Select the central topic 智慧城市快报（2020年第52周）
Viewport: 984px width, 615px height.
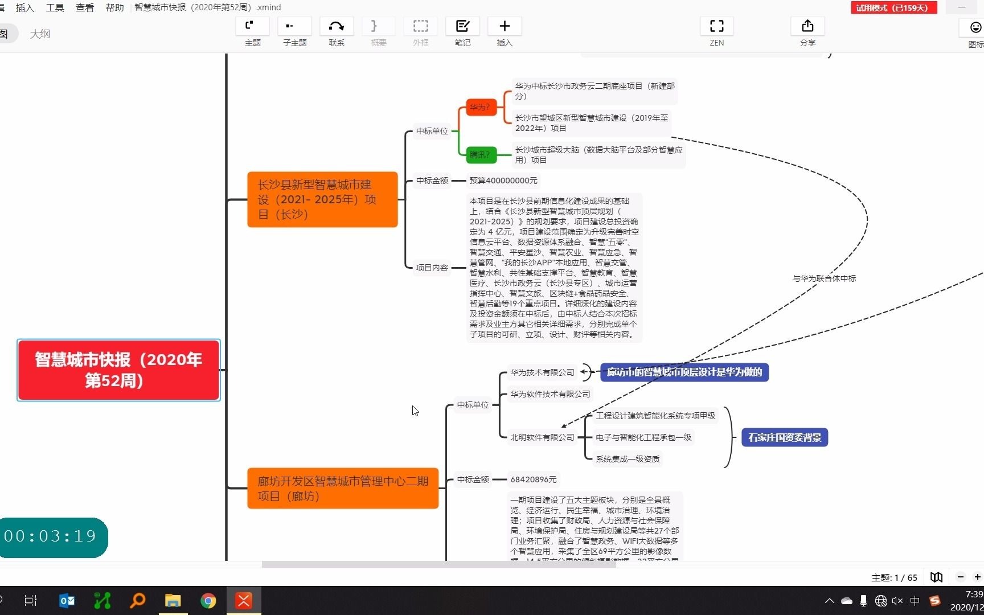pos(118,370)
